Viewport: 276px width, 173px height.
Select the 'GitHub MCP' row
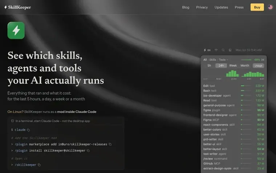coord(234,164)
